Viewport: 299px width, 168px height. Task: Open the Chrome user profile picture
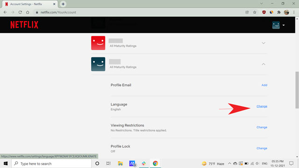[286, 13]
